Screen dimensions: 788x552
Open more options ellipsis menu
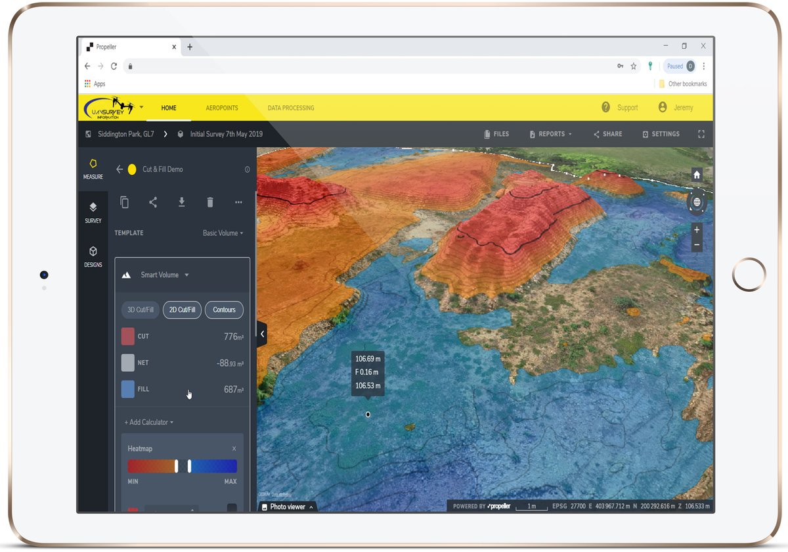pos(238,202)
